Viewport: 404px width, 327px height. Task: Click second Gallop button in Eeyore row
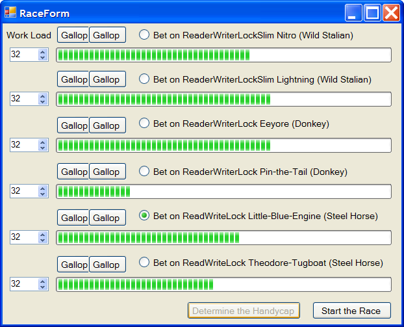[107, 125]
